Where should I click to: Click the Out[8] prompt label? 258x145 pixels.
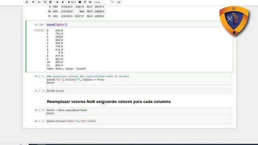[x=40, y=30]
